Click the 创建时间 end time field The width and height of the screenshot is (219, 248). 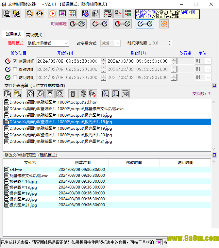139,61
